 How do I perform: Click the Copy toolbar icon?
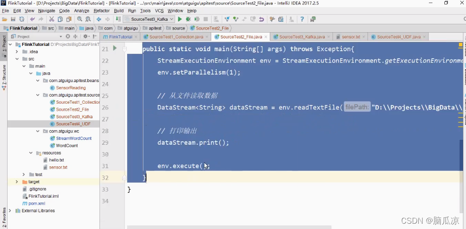(x=60, y=19)
